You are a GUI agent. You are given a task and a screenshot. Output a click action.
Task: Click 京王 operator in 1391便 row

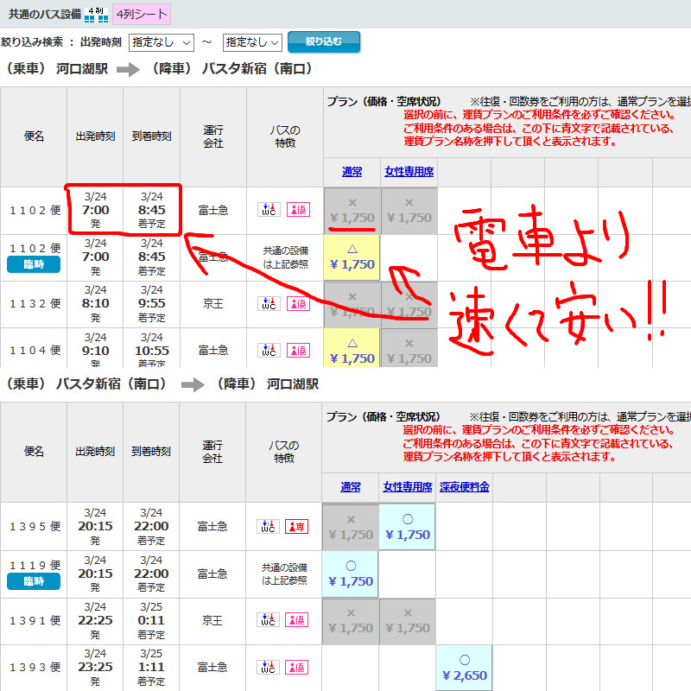212,620
